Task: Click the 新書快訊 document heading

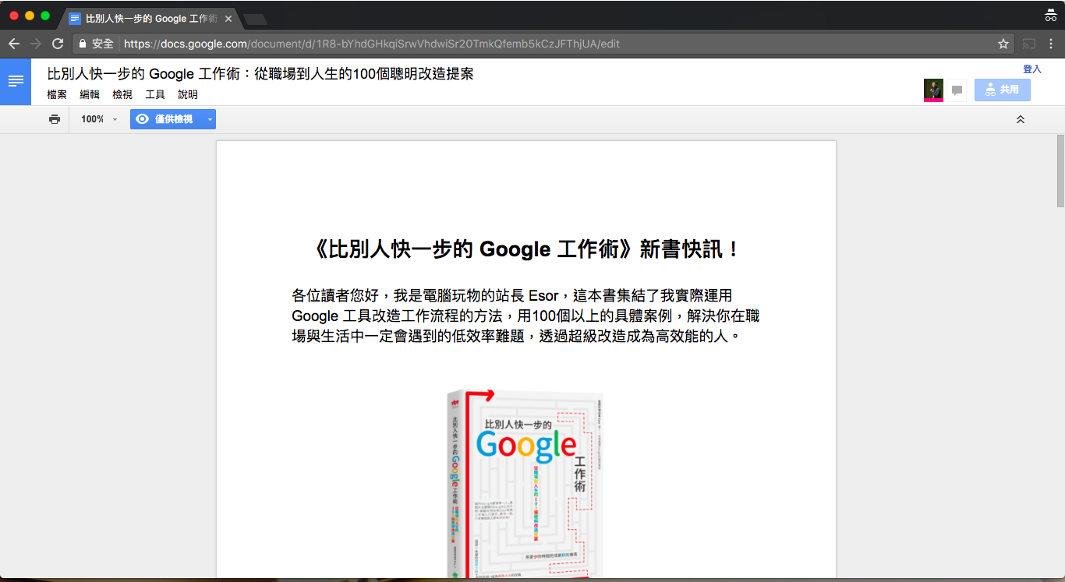Action: tap(526, 249)
